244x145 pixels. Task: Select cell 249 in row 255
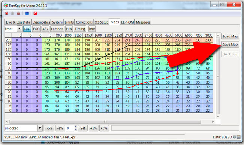(x=137, y=40)
